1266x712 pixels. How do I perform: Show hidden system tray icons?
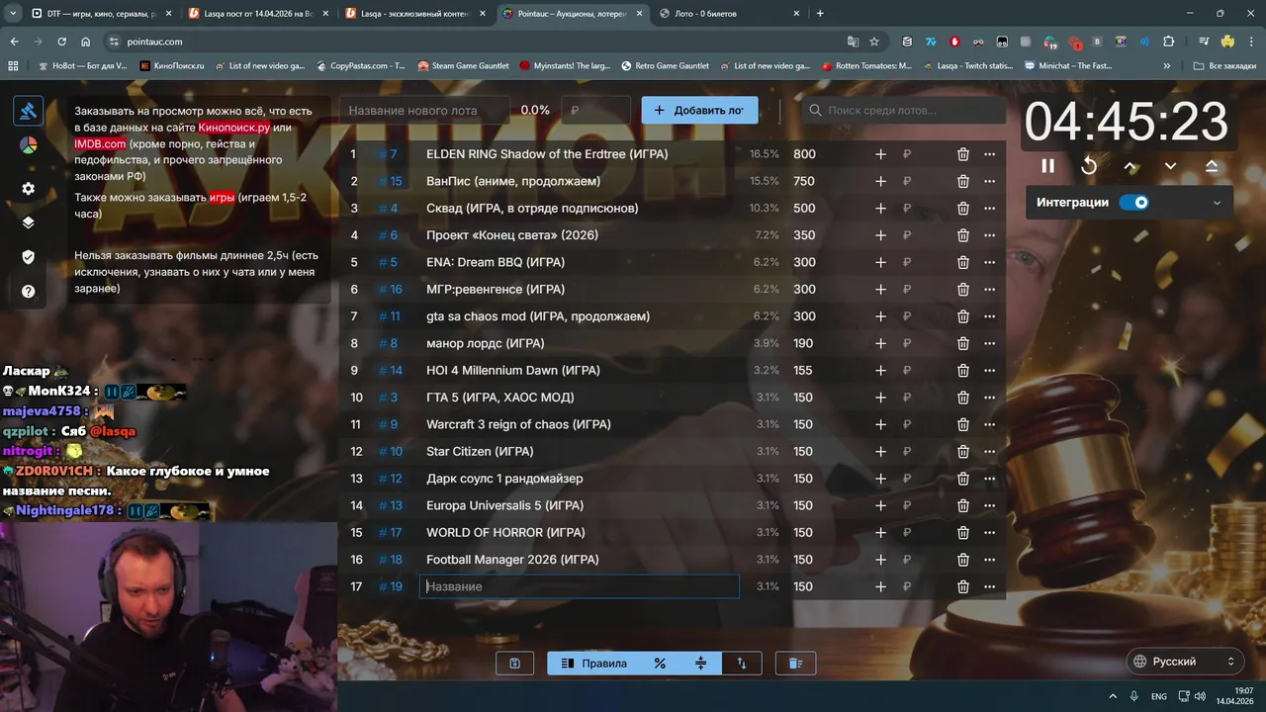tap(1113, 696)
